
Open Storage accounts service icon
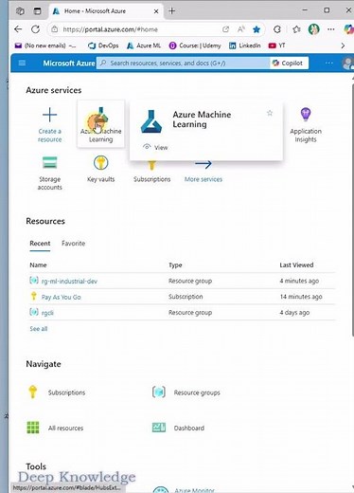point(49,163)
